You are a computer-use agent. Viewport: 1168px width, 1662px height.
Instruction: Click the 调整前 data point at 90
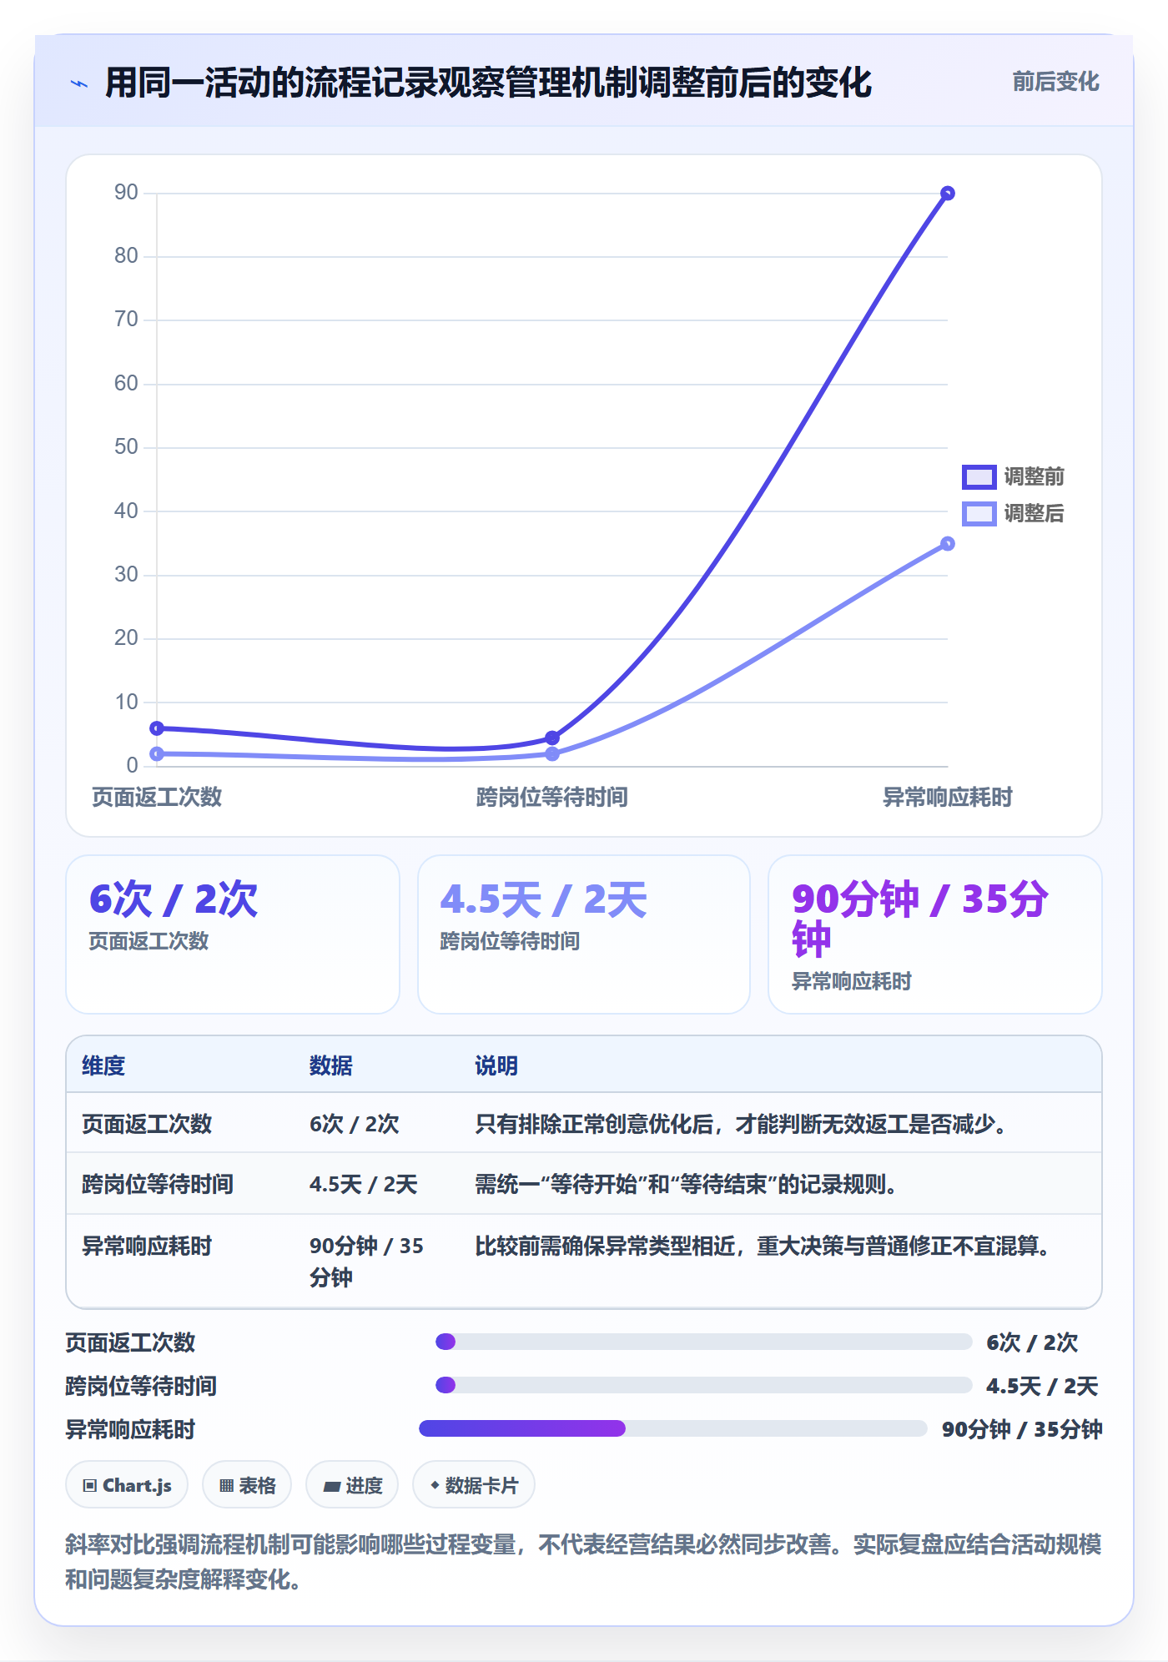[x=947, y=194]
